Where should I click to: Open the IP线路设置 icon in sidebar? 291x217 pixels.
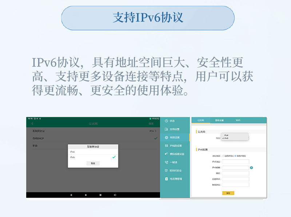(166, 146)
